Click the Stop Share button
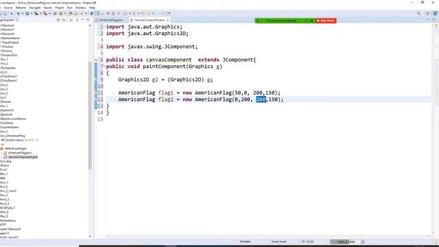 326,21
